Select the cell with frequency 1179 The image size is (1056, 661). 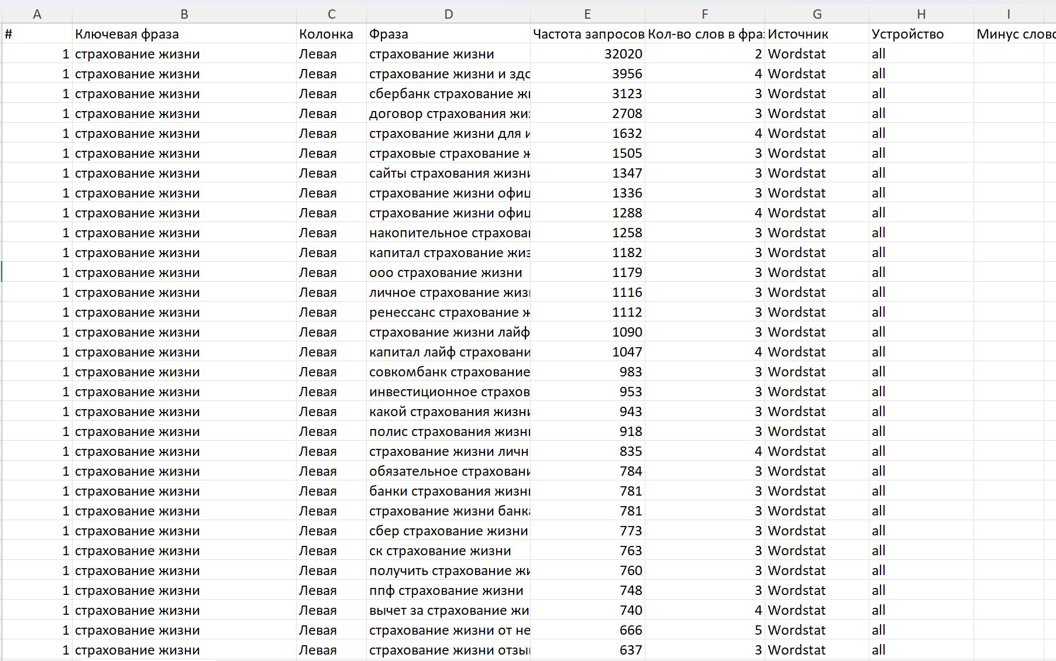[x=587, y=272]
